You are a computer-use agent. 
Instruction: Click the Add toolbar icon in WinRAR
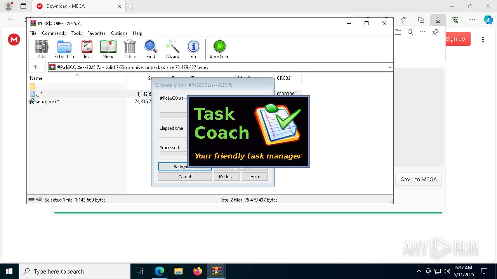pyautogui.click(x=42, y=49)
